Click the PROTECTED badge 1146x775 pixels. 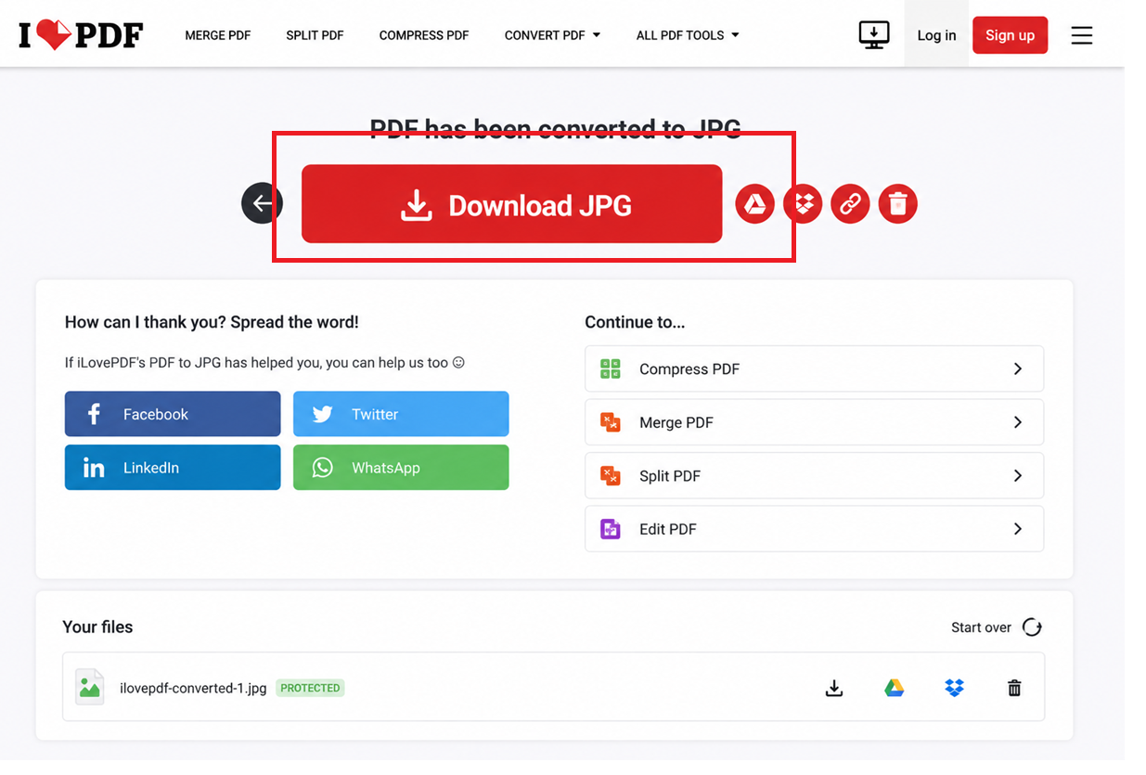tap(310, 688)
